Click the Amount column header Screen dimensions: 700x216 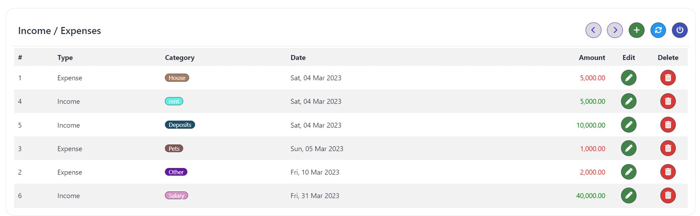click(x=592, y=58)
